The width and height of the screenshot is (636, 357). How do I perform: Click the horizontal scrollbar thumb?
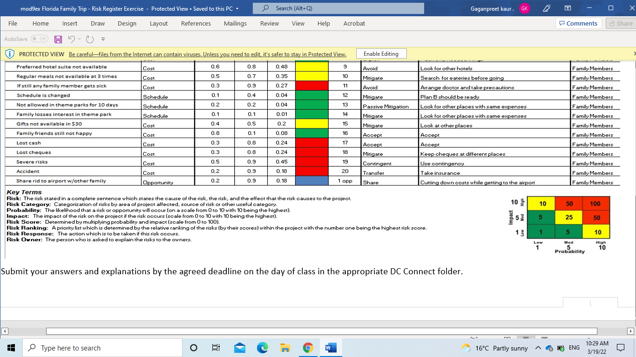tap(321, 331)
